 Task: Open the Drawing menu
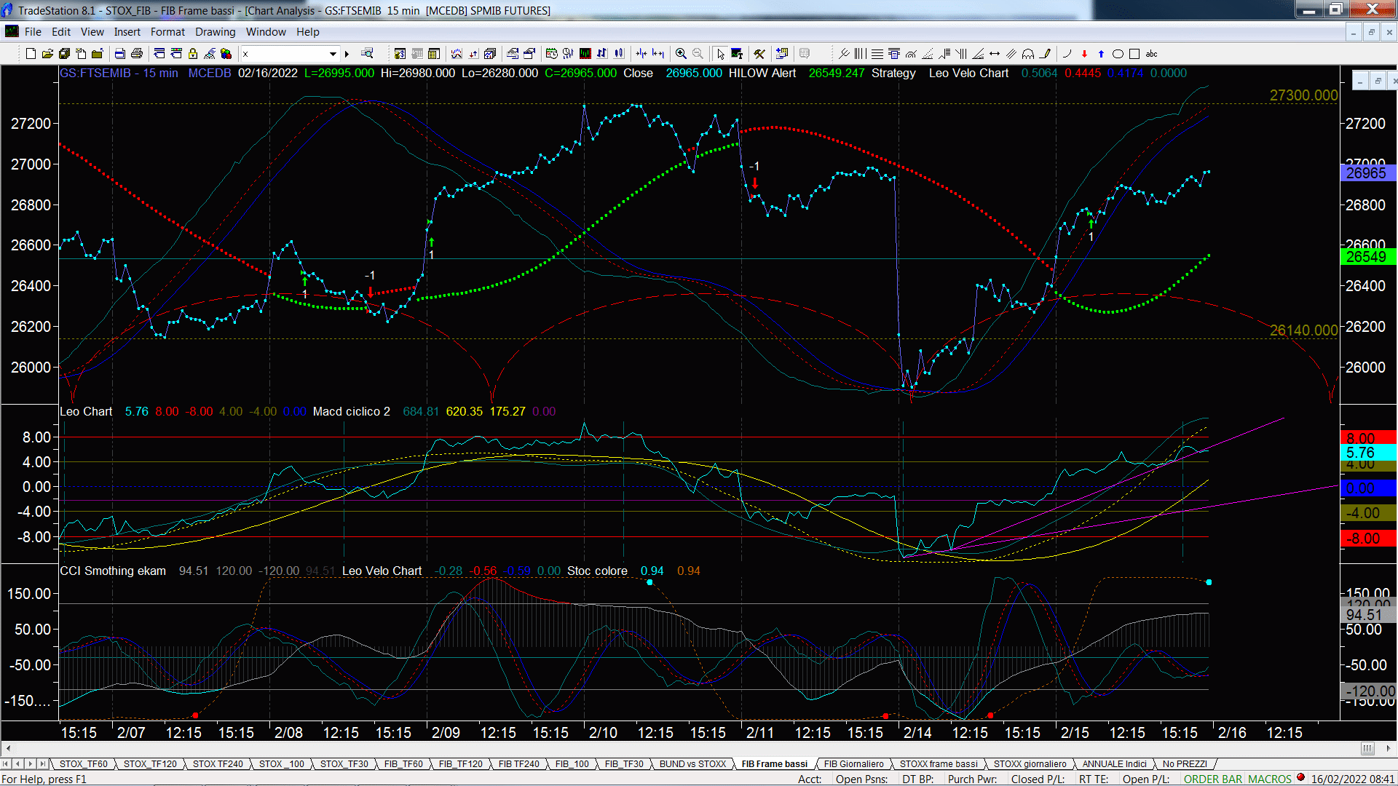click(215, 32)
